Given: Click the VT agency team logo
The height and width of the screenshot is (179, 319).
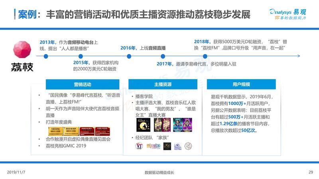Looking at the screenshot, I should (139, 146).
